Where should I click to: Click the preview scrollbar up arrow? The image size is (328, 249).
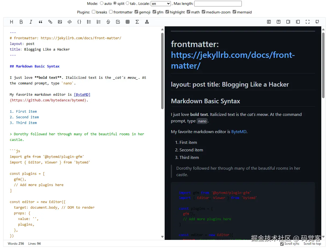[323, 30]
